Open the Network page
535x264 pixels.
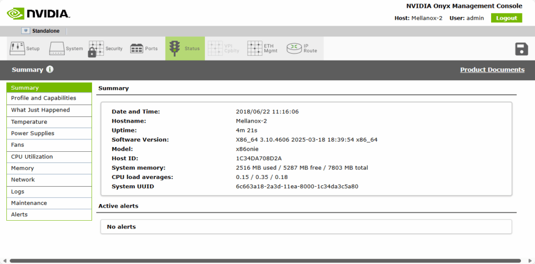49,180
